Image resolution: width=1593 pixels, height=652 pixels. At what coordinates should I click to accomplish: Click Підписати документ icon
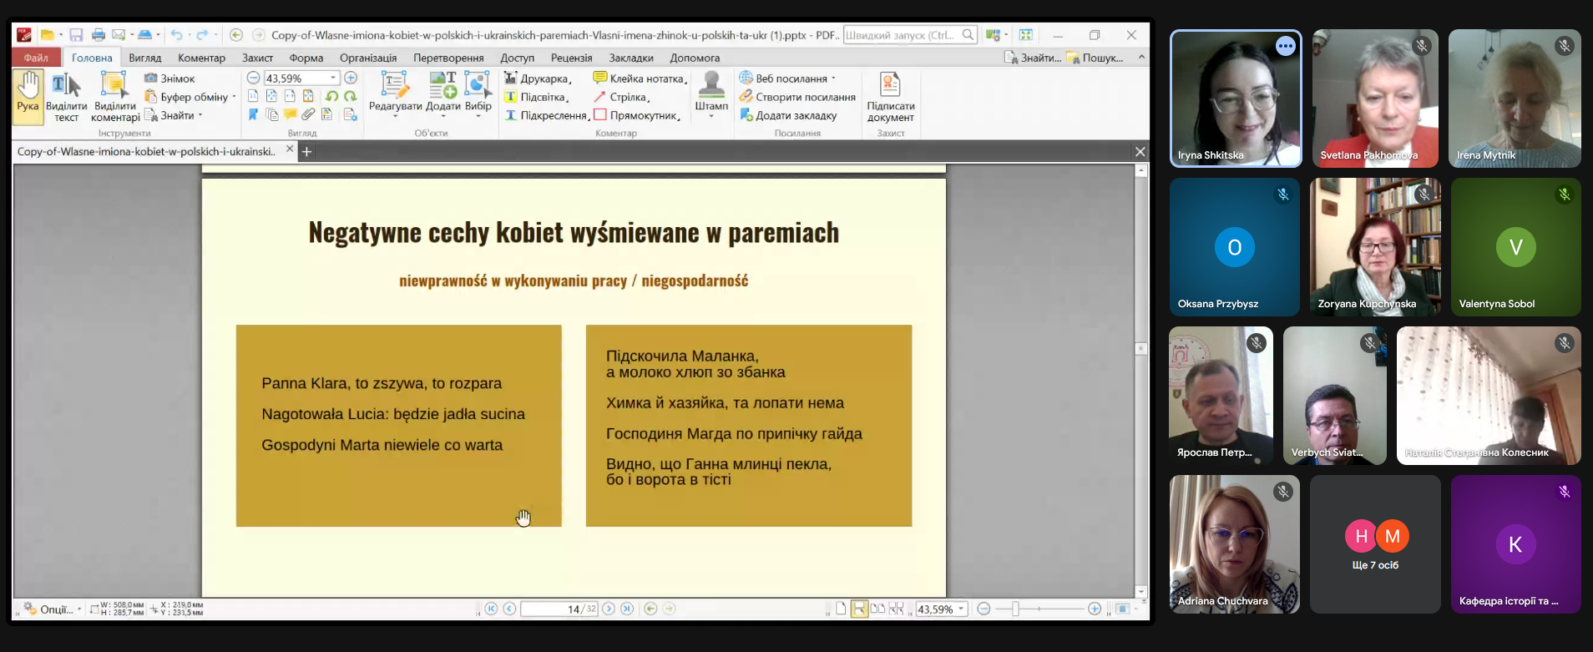[x=890, y=97]
